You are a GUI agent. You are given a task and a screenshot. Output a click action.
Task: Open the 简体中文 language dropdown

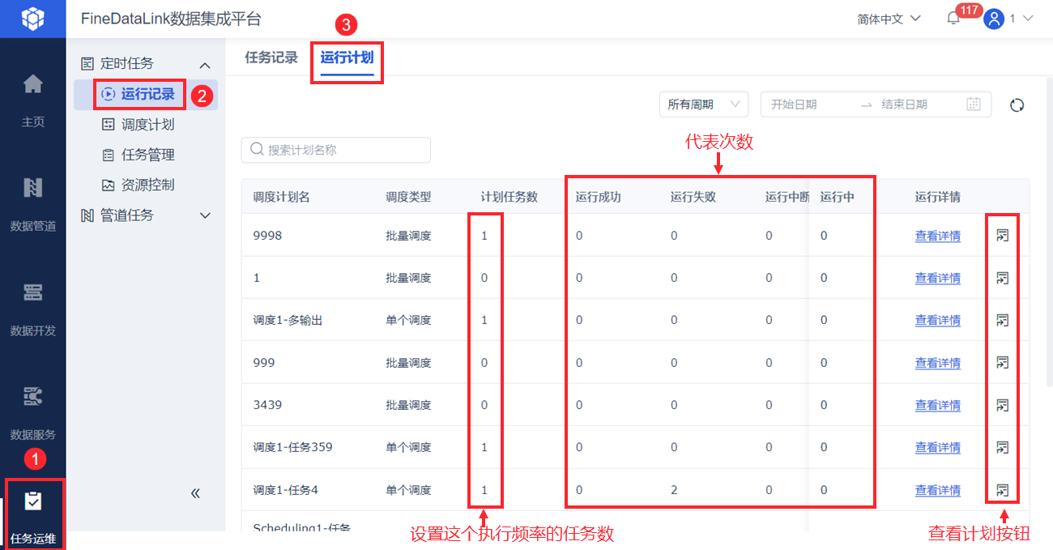(889, 19)
